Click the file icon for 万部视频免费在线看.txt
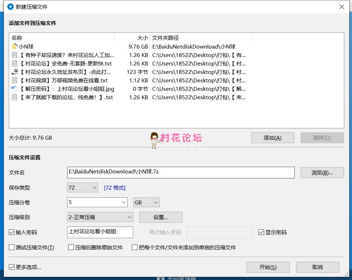 14,81
